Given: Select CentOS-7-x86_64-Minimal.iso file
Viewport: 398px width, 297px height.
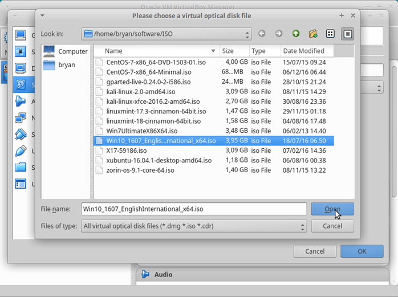Looking at the screenshot, I should (x=213, y=72).
